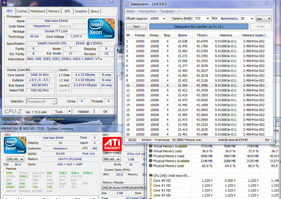Open the Память (МиБ) memory dropdown
The width and height of the screenshot is (281, 199).
pos(207,19)
